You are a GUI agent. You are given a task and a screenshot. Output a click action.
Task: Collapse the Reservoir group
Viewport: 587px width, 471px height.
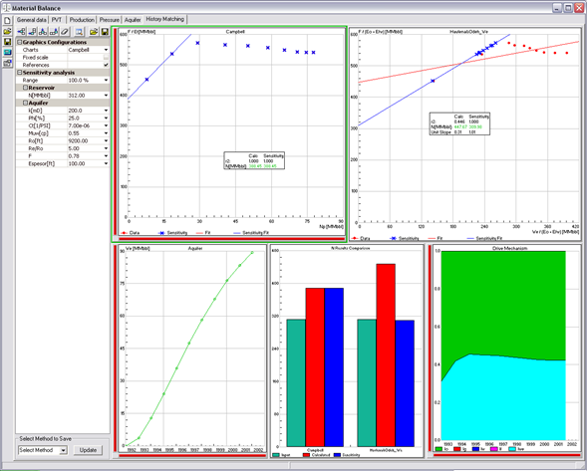[x=26, y=88]
